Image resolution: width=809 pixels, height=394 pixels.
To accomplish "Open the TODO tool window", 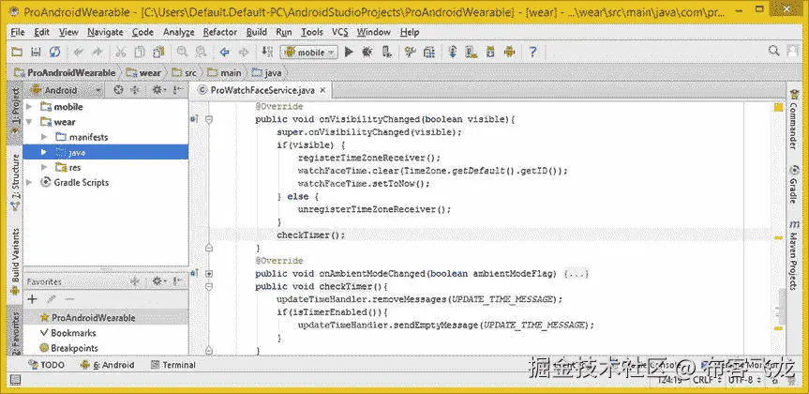I will point(47,365).
